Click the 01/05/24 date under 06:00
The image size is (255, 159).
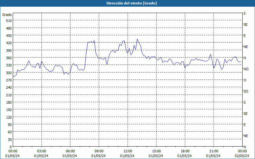[70, 156]
